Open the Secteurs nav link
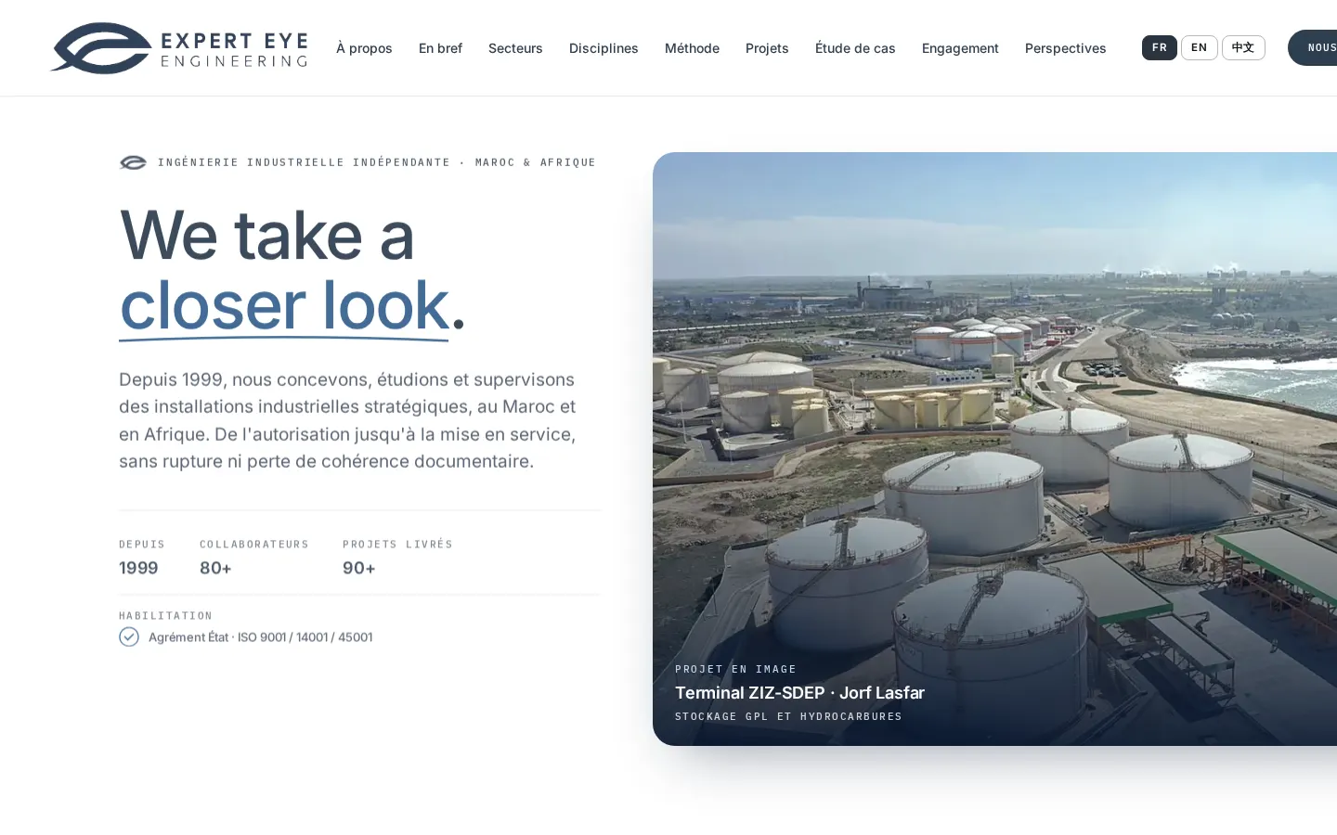Viewport: 1337px width, 835px height. coord(515,48)
